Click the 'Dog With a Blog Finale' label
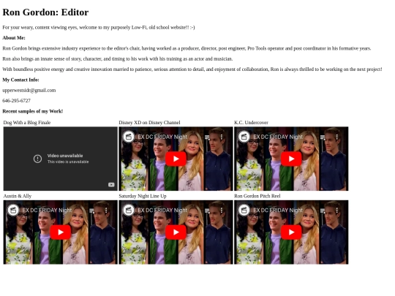Image resolution: width=395 pixels, height=296 pixels. [x=27, y=123]
